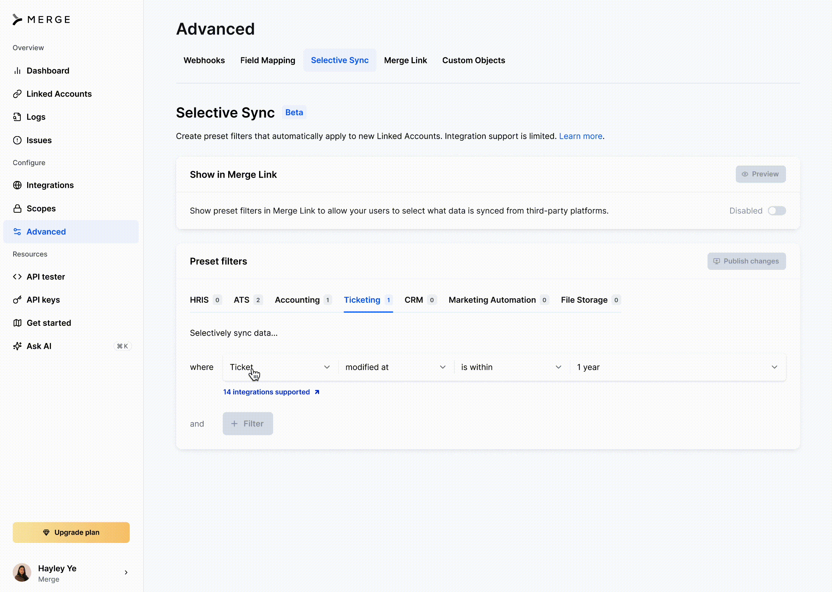Switch to the Merge Link tab
832x592 pixels.
(405, 60)
